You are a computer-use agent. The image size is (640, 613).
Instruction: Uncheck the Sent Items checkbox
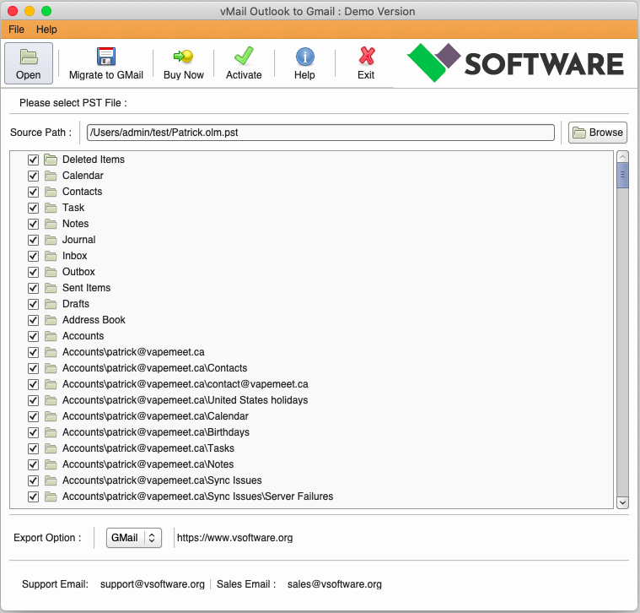(33, 288)
